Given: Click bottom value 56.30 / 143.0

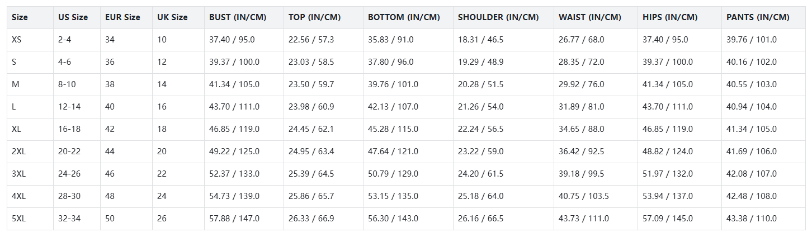Looking at the screenshot, I should click(393, 219).
